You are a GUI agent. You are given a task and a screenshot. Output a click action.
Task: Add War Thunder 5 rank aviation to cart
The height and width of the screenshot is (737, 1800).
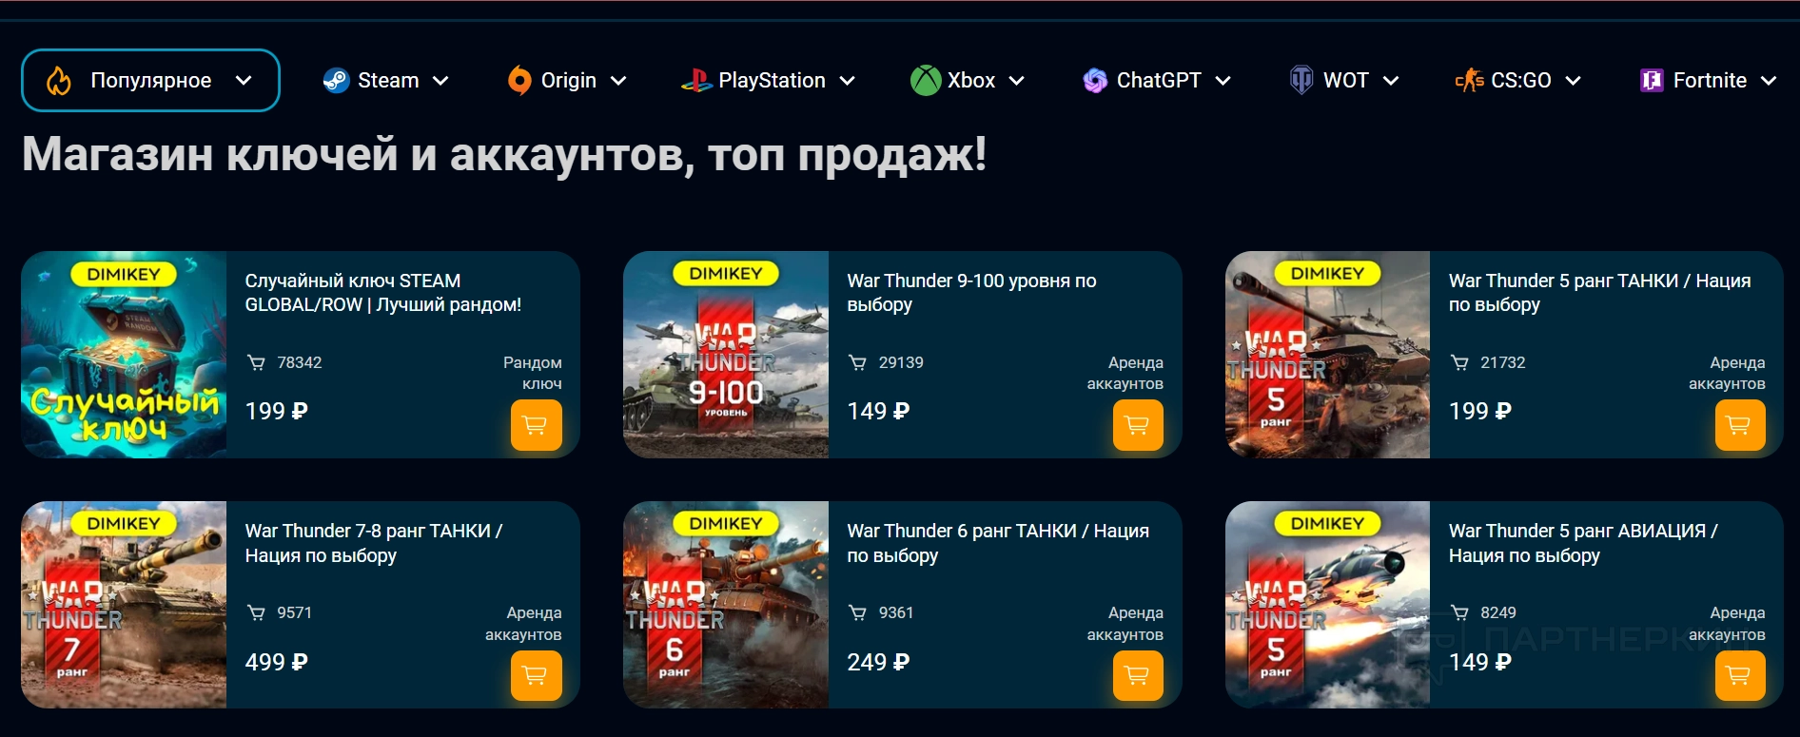pyautogui.click(x=1740, y=675)
